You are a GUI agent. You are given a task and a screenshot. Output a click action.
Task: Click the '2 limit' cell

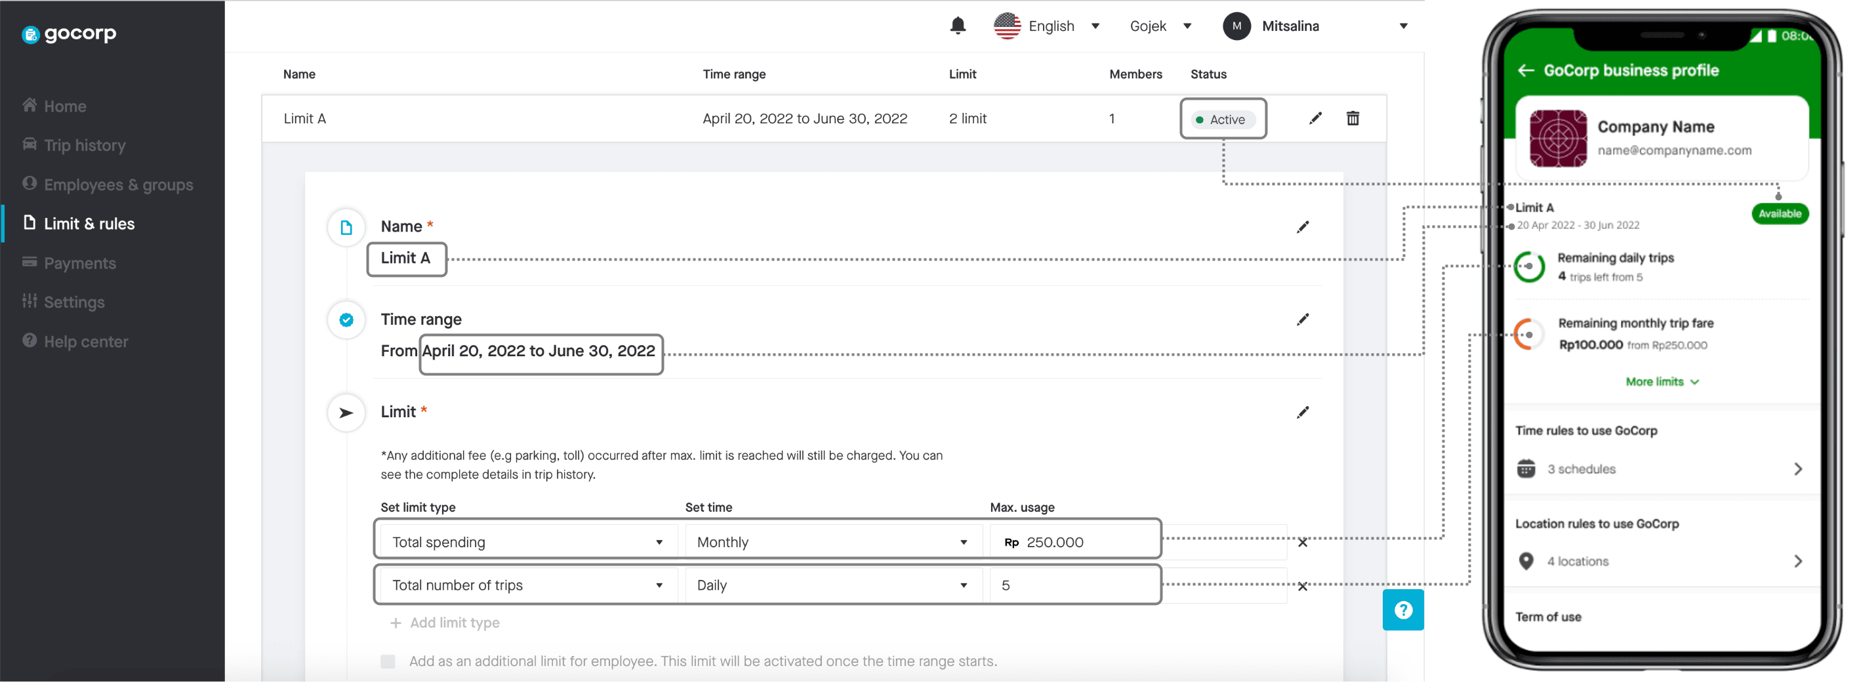[x=967, y=119]
